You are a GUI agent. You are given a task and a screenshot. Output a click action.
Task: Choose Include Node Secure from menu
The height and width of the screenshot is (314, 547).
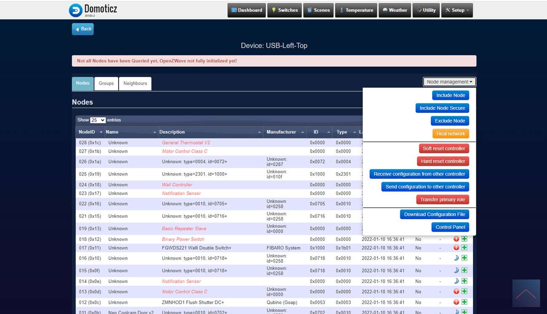pos(442,108)
